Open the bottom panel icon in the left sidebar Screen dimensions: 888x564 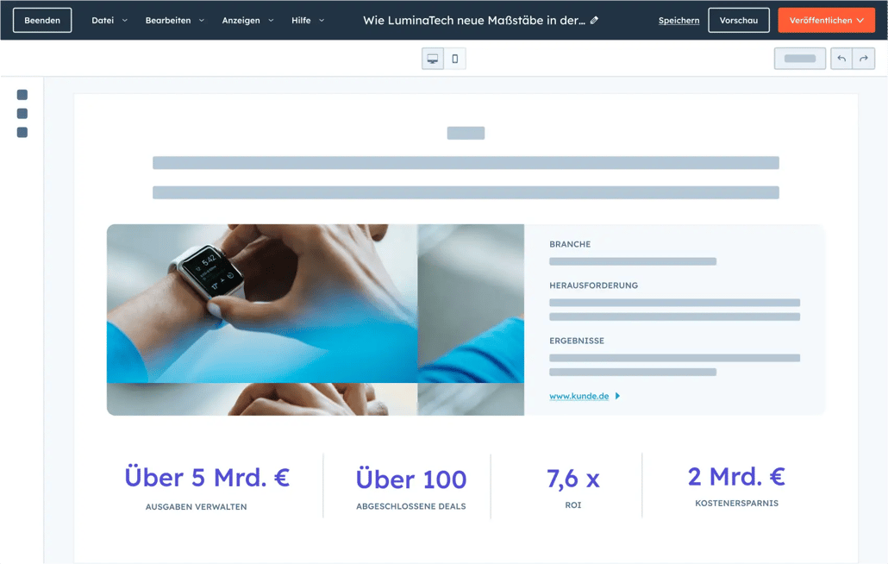pyautogui.click(x=22, y=133)
